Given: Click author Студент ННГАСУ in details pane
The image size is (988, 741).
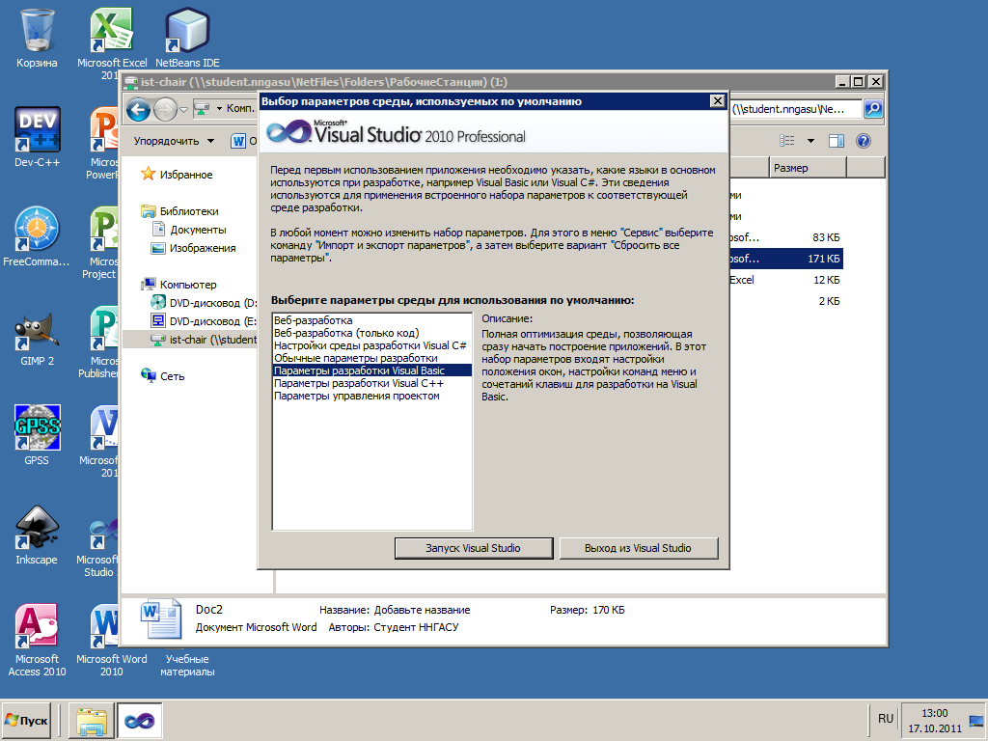Looking at the screenshot, I should 416,627.
